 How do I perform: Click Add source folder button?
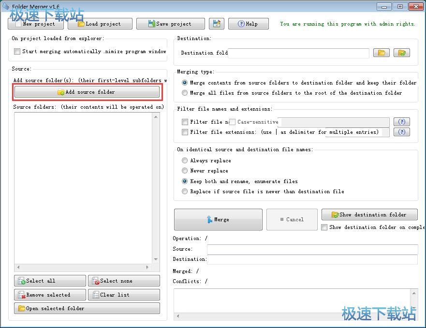coord(87,92)
